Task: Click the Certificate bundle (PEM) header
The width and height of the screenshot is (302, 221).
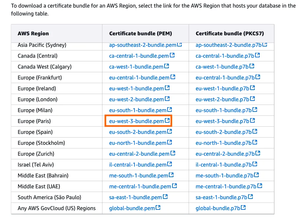Action: 146,33
